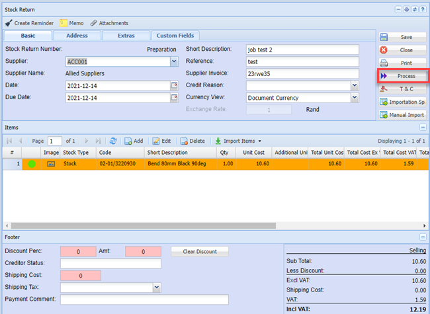The height and width of the screenshot is (314, 430).
Task: Refresh the Items grid
Action: tap(113, 141)
